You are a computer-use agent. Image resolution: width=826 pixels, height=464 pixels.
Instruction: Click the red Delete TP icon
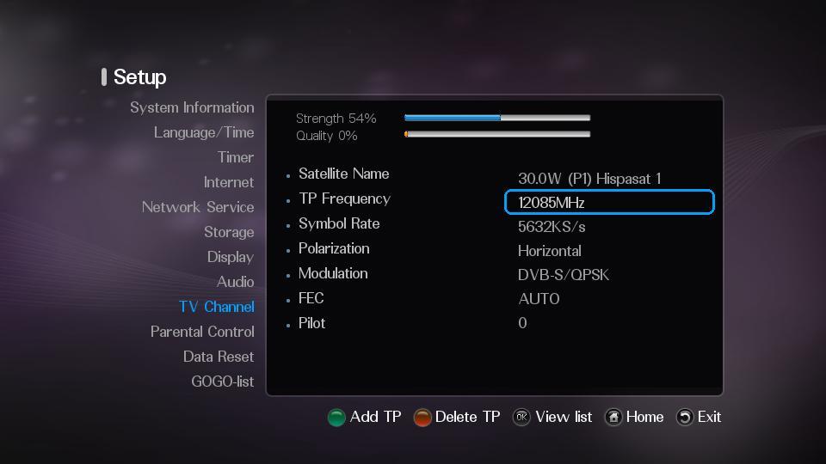click(422, 418)
